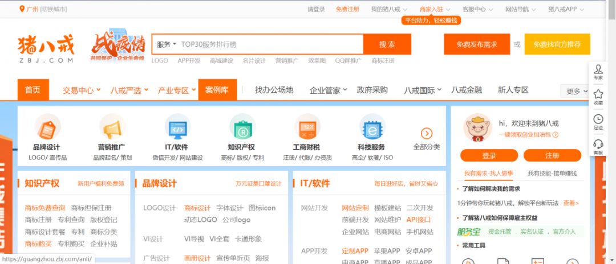Click the 免费注册 link
Viewport: 616px width, 264px height.
(x=347, y=10)
